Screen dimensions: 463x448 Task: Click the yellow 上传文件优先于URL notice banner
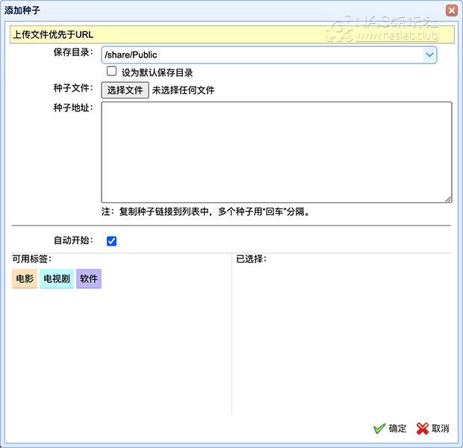232,34
